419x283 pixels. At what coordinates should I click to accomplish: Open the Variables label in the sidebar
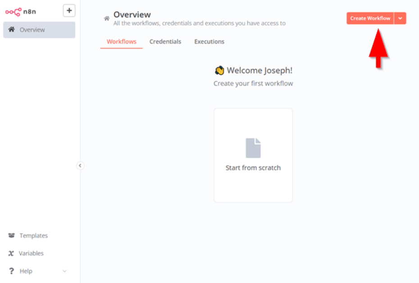click(31, 253)
